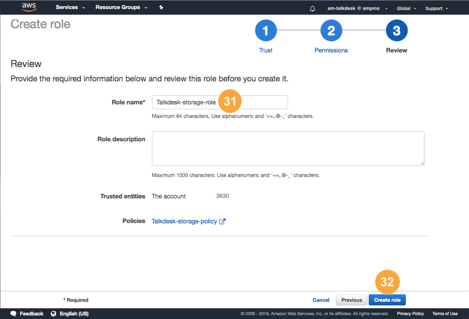Viewport: 469px width, 319px height.
Task: Expand the Global region dropdown
Action: tap(406, 8)
